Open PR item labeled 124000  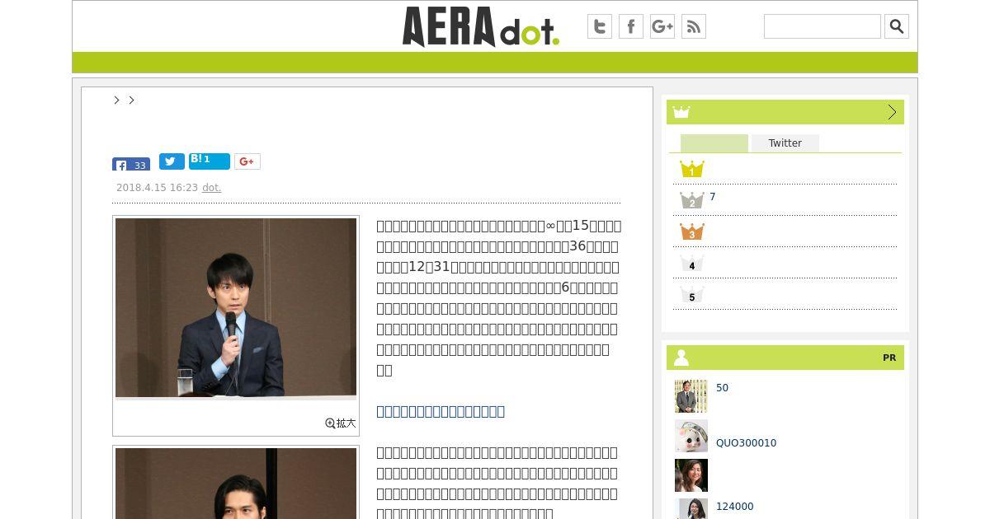coord(734,507)
